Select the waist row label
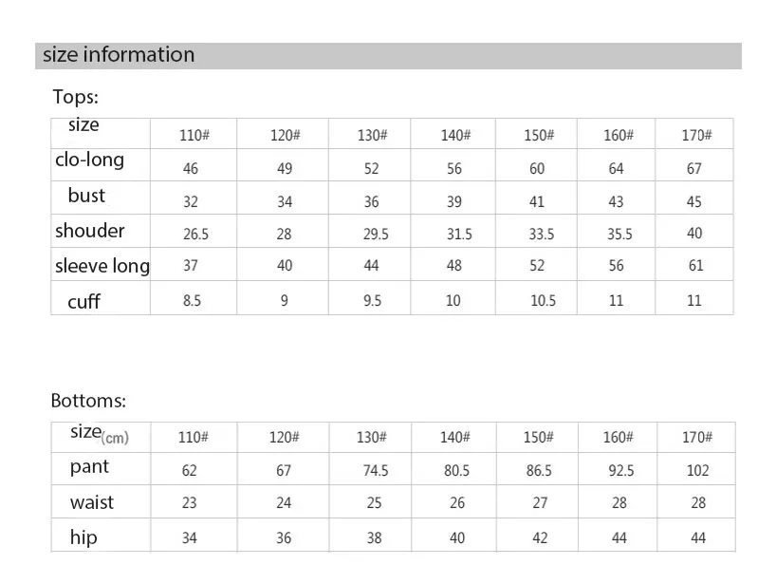 91,502
